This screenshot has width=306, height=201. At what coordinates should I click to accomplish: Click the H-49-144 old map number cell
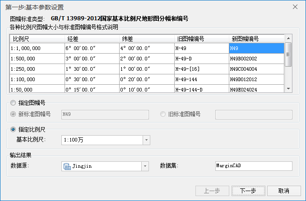point(201,79)
